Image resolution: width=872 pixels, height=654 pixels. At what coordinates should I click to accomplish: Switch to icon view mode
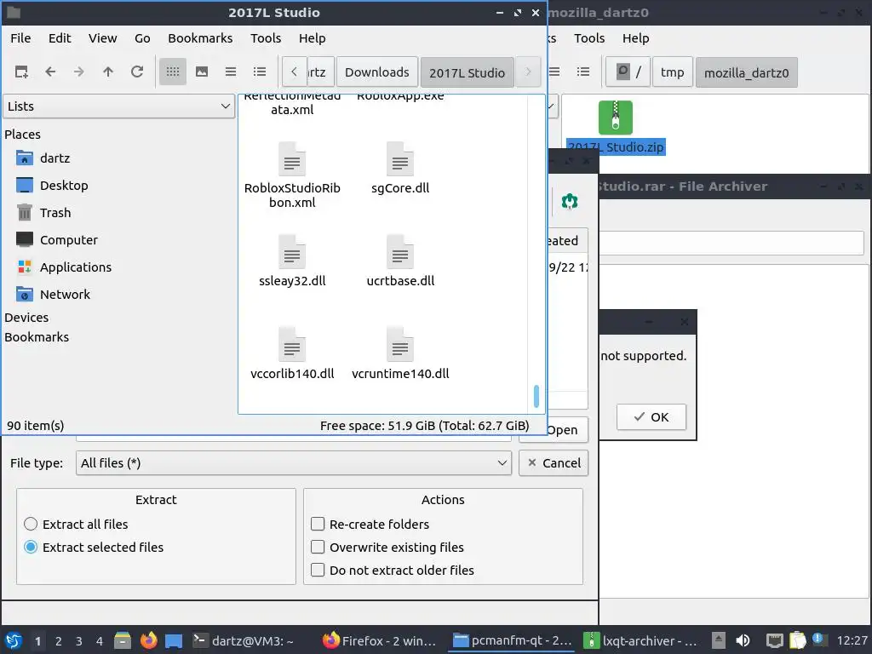(173, 72)
